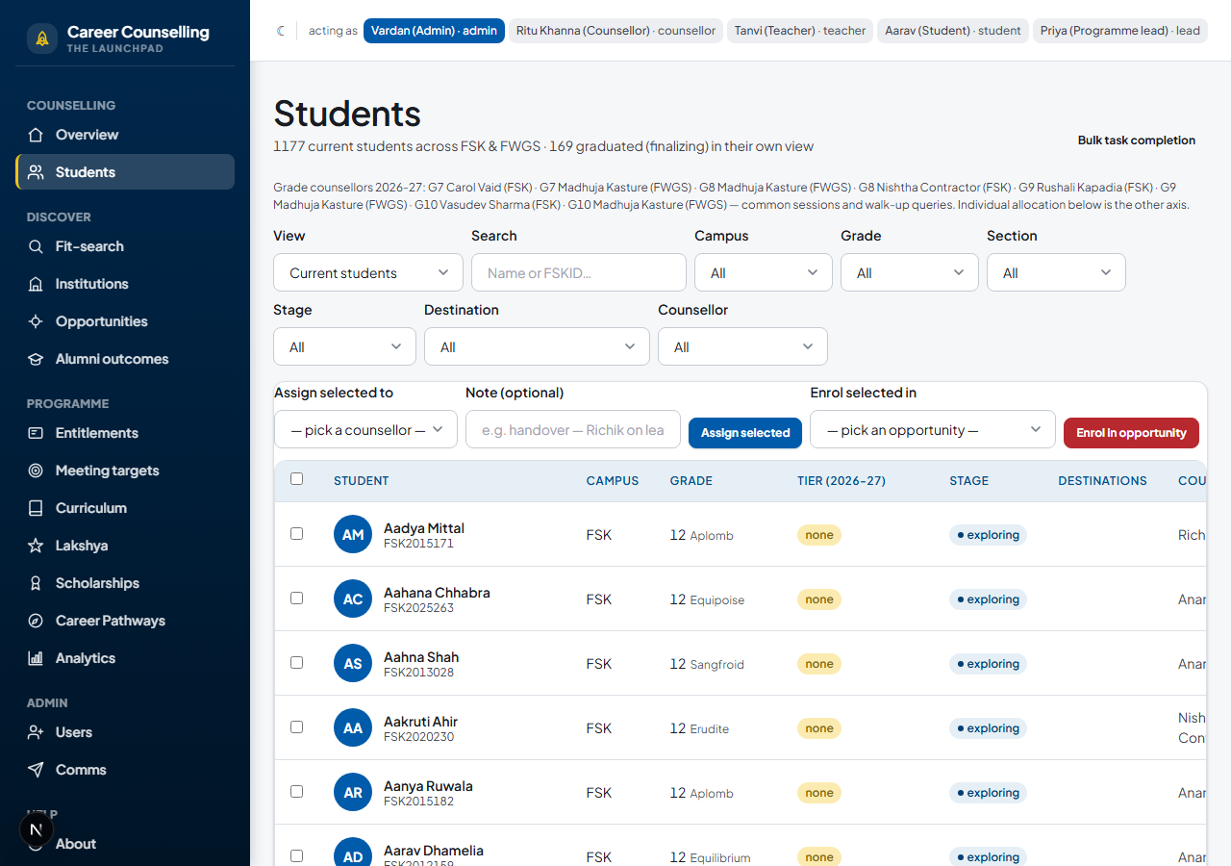Click the optional Note input field

(x=573, y=429)
